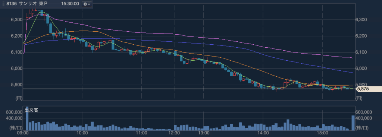This screenshot has width=382, height=137.
Task: Click the right volume 600,000 label
Action: click(x=364, y=112)
